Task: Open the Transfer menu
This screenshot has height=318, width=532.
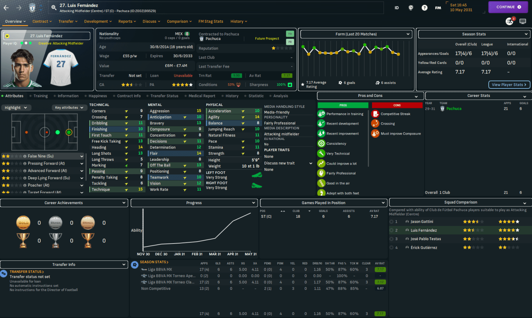Action: (x=68, y=21)
